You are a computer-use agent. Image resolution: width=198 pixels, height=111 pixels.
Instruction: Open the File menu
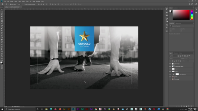tap(5, 1)
